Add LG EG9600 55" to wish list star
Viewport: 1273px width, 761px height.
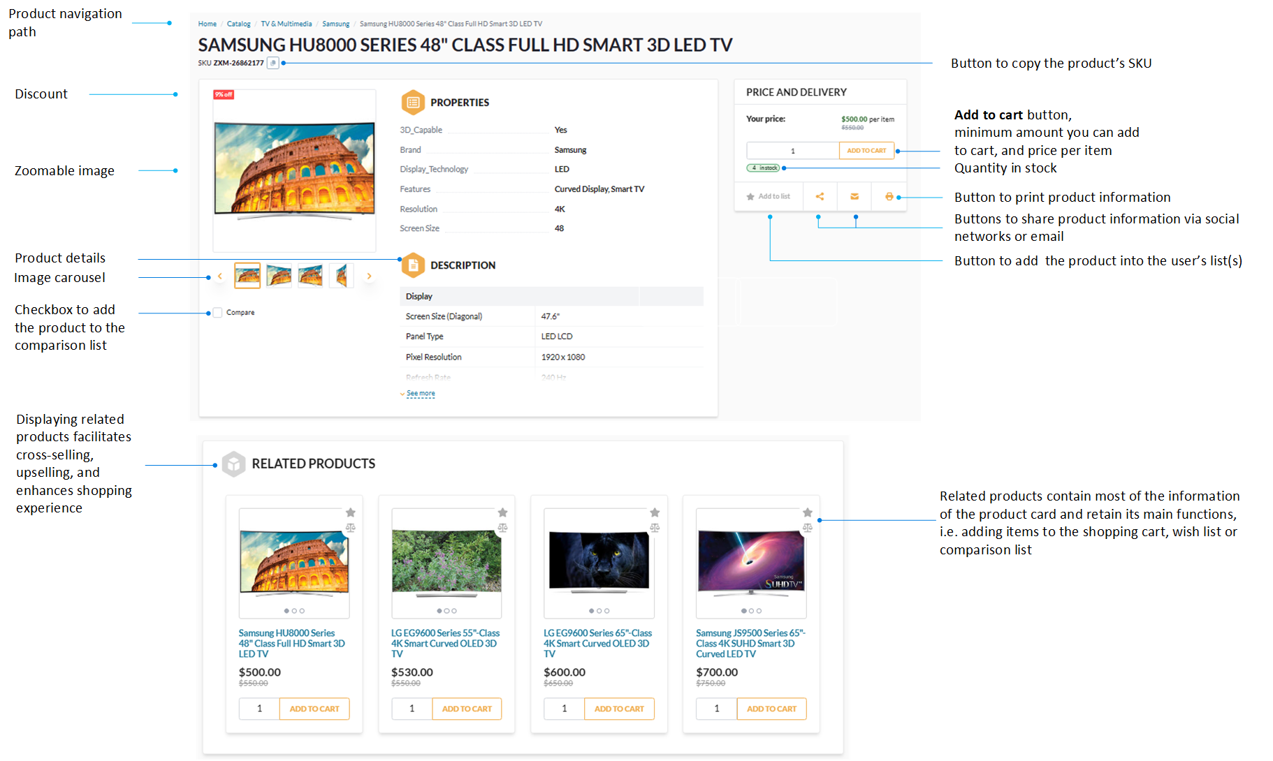(502, 512)
